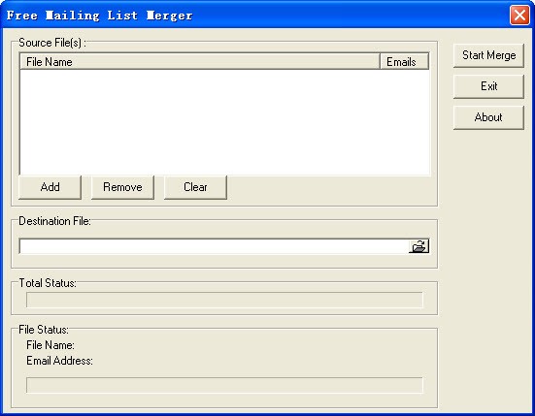
Task: Open the destination file browse folder icon
Action: [418, 246]
